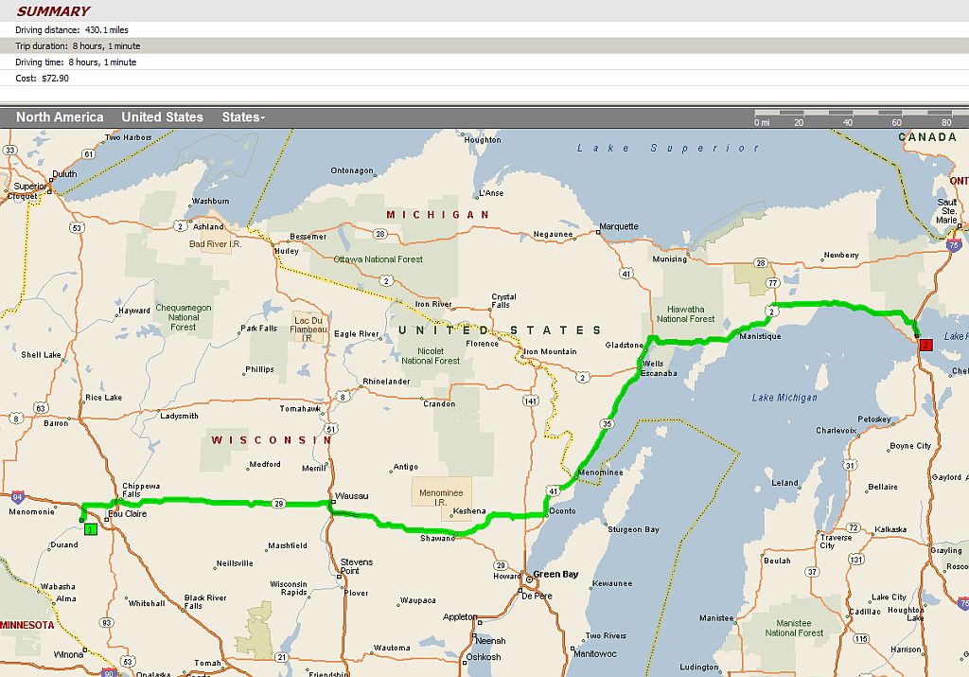Click the route 35 shield near Menominee
This screenshot has width=969, height=677.
point(607,423)
